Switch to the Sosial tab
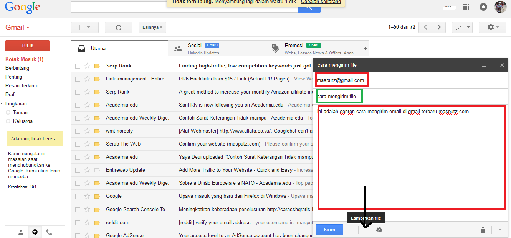 click(217, 49)
